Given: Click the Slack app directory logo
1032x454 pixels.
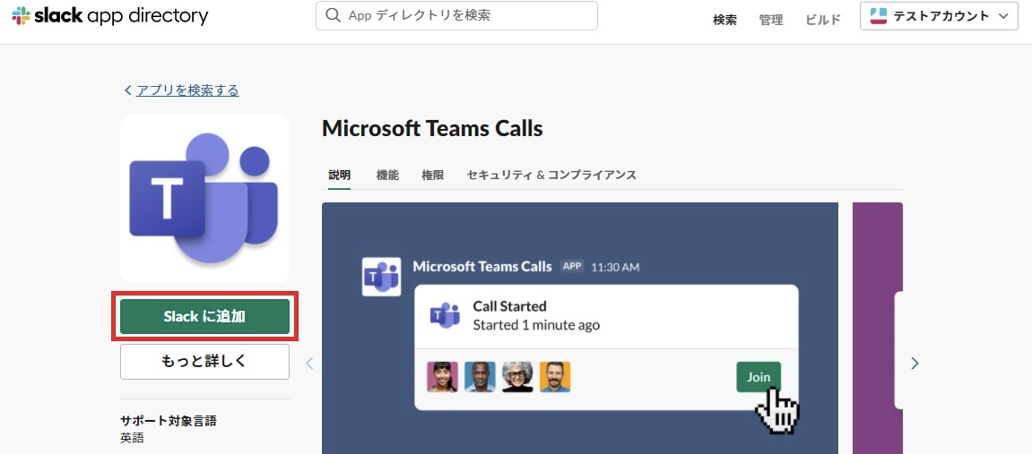Looking at the screenshot, I should 109,16.
